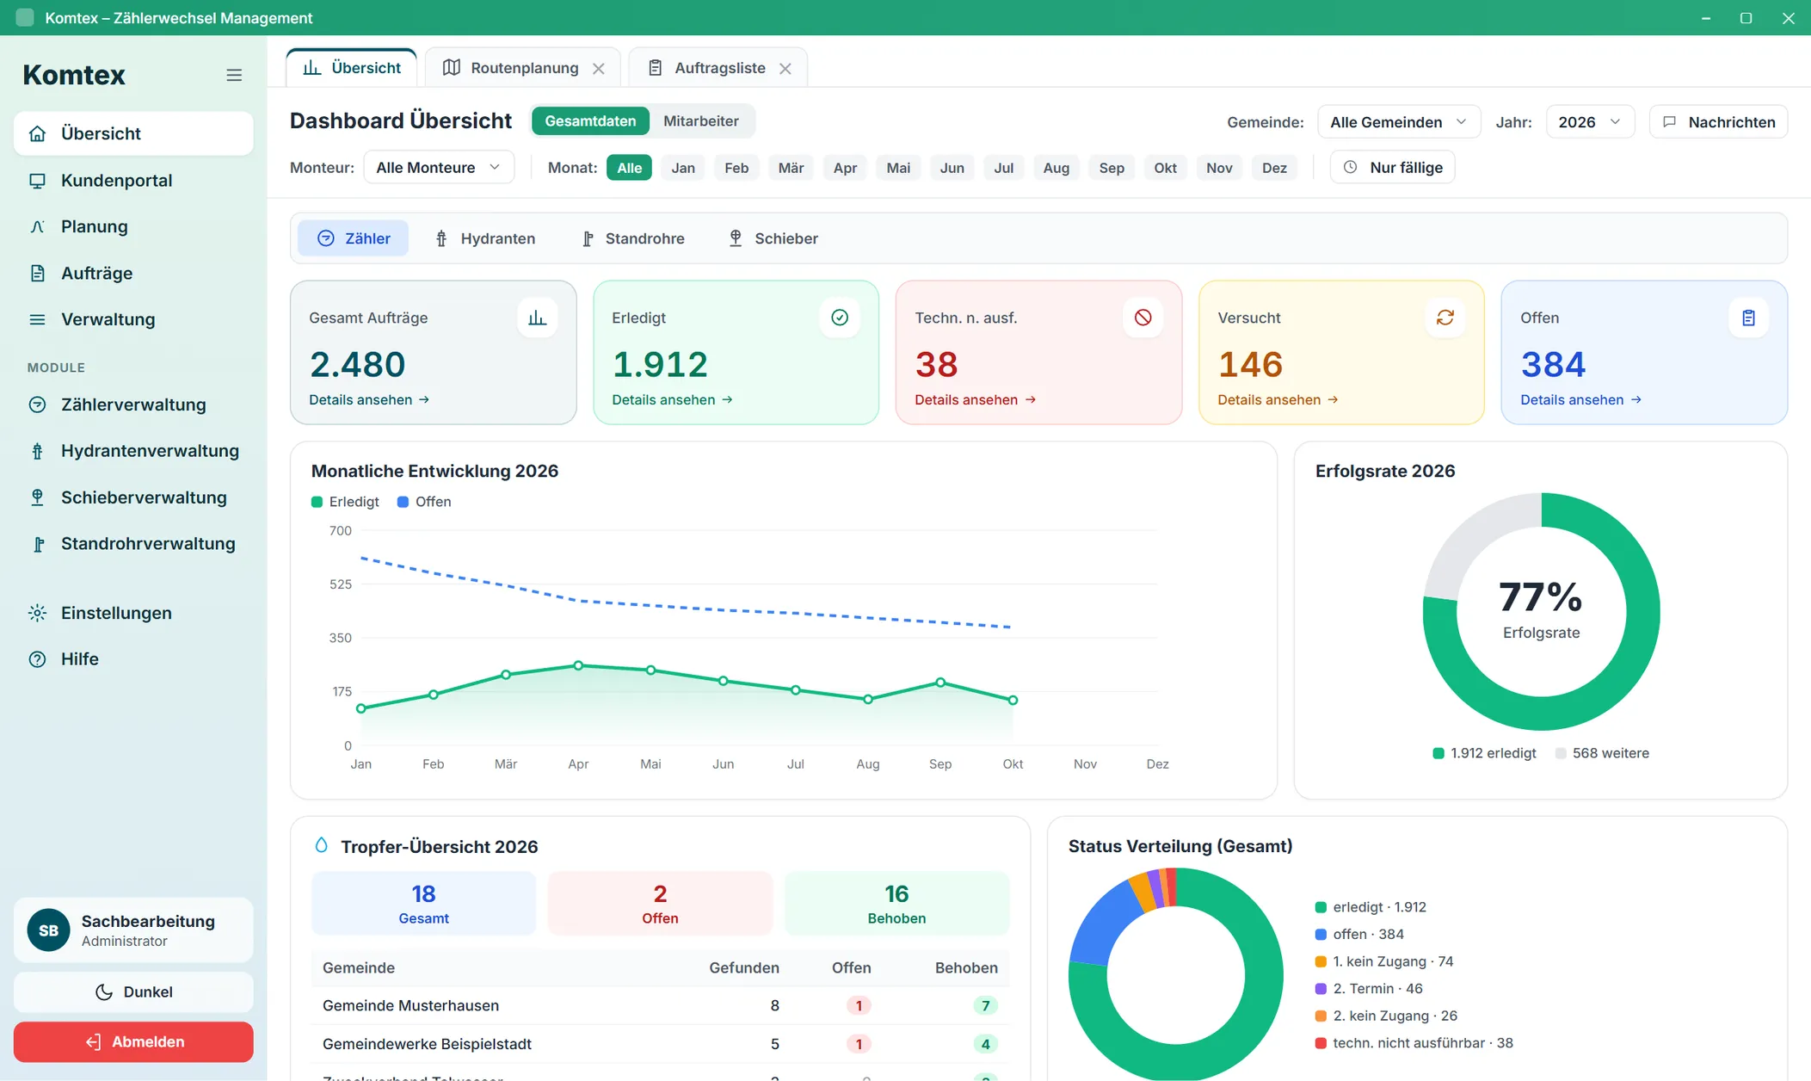Close the Routenplanung tab
1811x1081 pixels.
pyautogui.click(x=599, y=68)
